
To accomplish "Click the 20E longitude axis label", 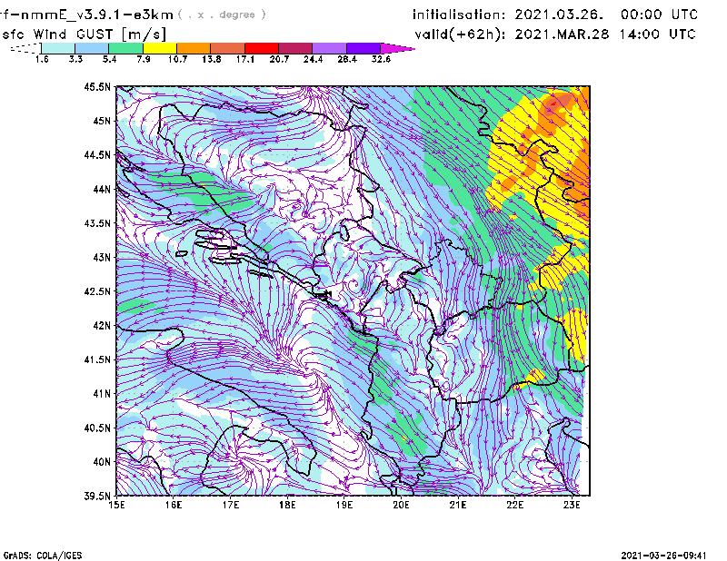I will point(401,505).
